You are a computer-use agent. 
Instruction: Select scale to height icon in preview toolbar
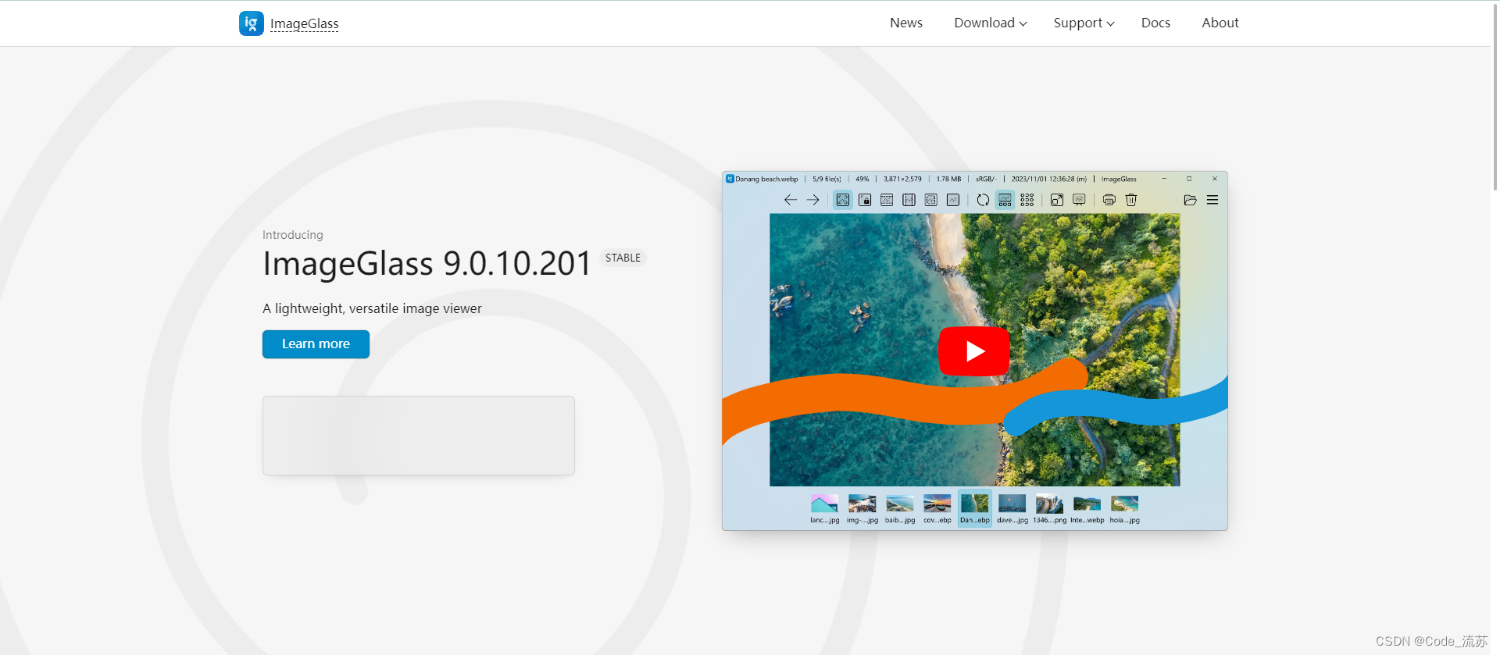(x=909, y=200)
